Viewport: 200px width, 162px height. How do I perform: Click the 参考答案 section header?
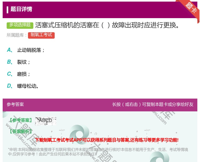point(15,104)
